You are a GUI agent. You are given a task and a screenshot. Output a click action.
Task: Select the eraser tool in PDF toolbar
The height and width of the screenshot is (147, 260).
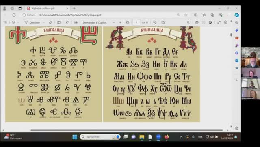pyautogui.click(x=50, y=22)
